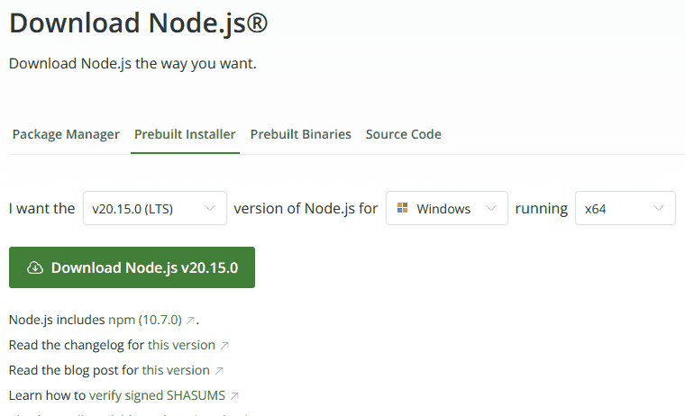The width and height of the screenshot is (685, 416).
Task: Click the word 'running' before the architecture box
Action: tap(542, 209)
